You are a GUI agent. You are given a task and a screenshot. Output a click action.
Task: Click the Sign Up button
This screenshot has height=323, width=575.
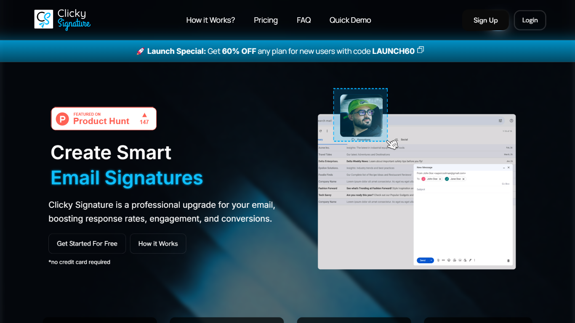(485, 20)
